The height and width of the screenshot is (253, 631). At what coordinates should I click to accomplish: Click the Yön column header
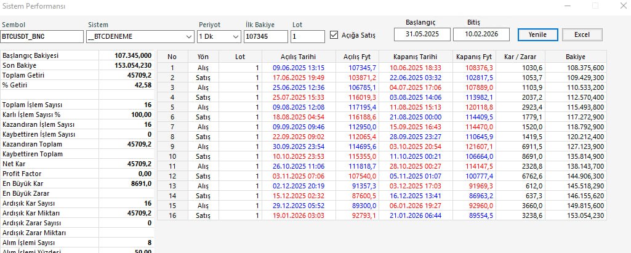(203, 57)
